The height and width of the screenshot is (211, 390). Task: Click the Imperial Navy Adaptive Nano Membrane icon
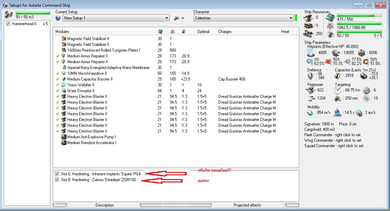pyautogui.click(x=64, y=68)
